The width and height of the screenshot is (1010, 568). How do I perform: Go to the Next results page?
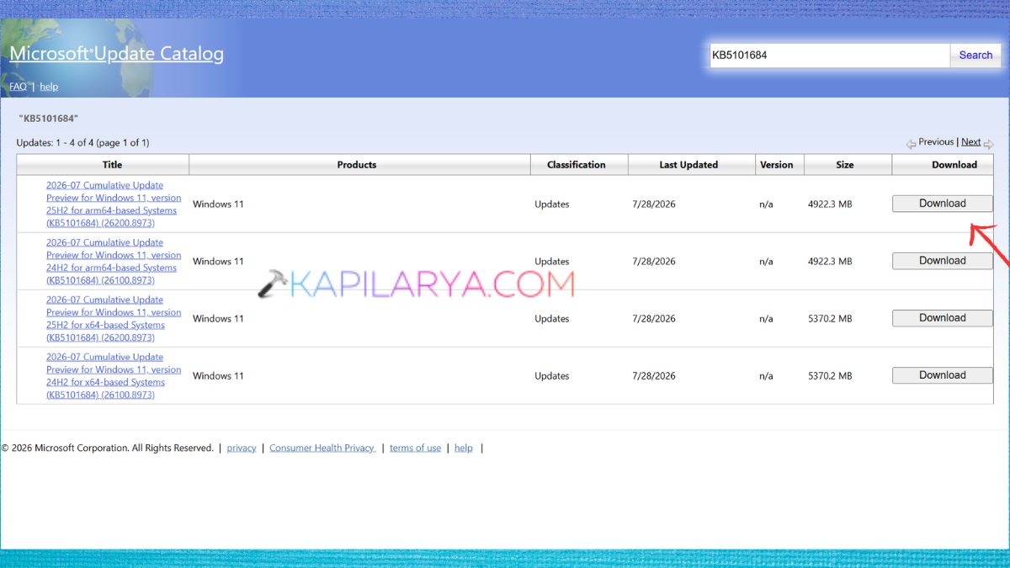pos(970,142)
